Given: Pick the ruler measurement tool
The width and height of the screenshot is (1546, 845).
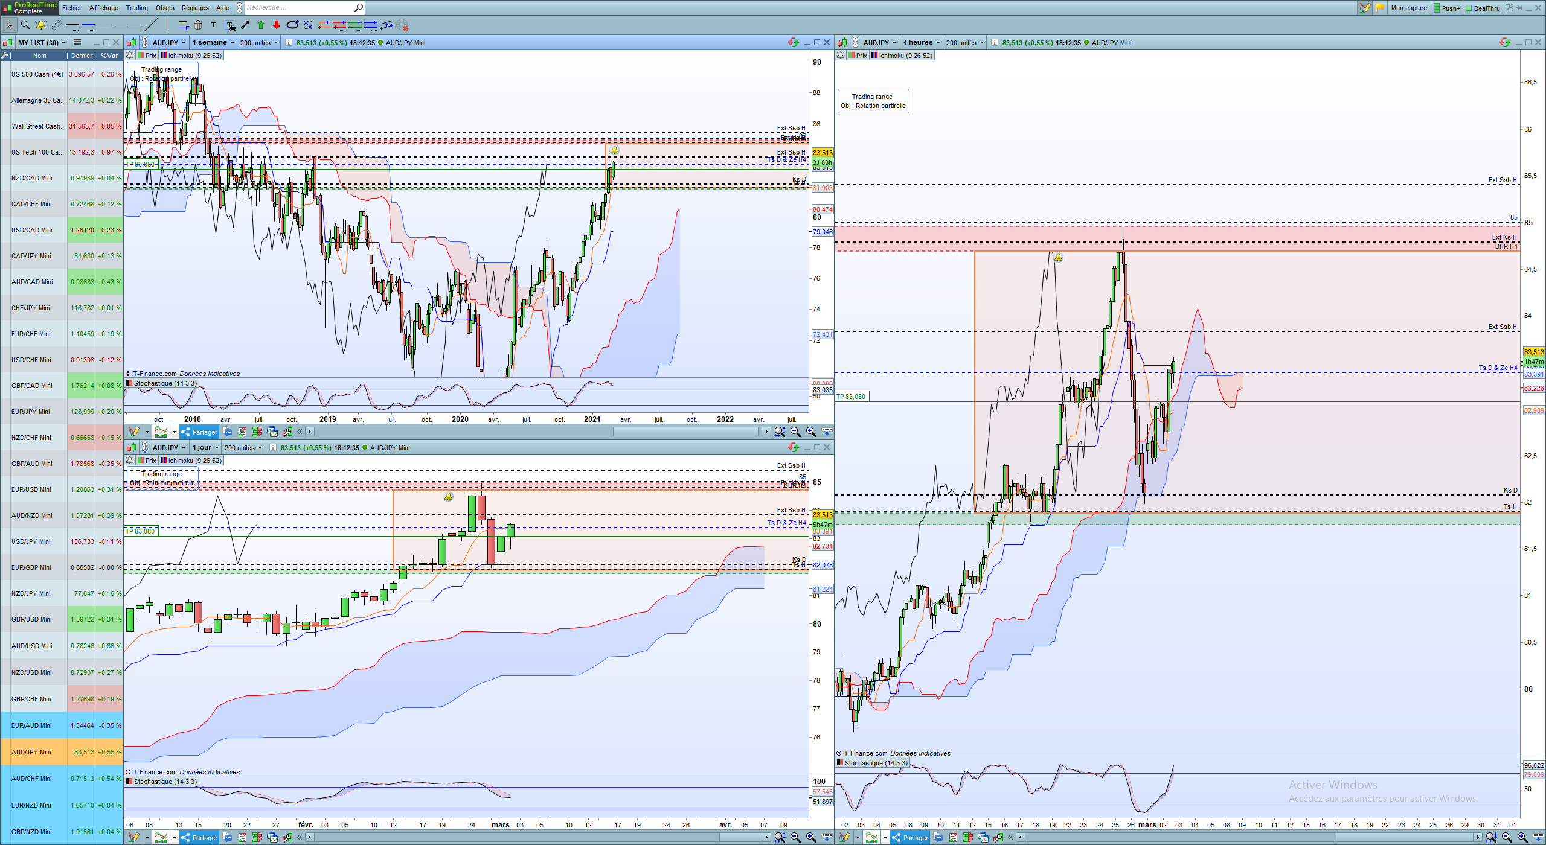Looking at the screenshot, I should 56,25.
